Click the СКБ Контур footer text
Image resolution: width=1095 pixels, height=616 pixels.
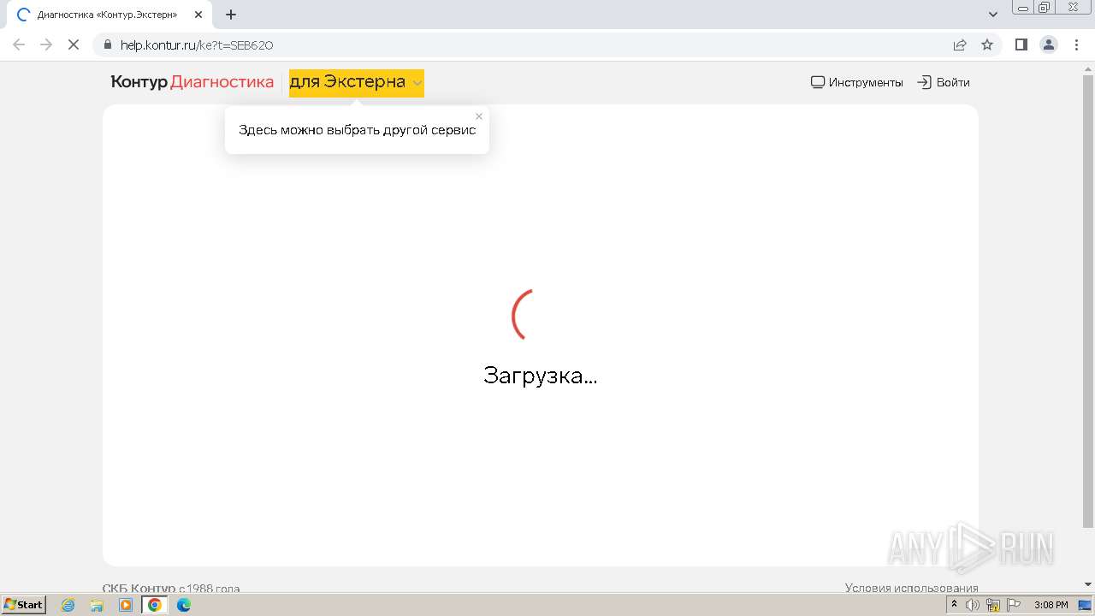point(139,588)
